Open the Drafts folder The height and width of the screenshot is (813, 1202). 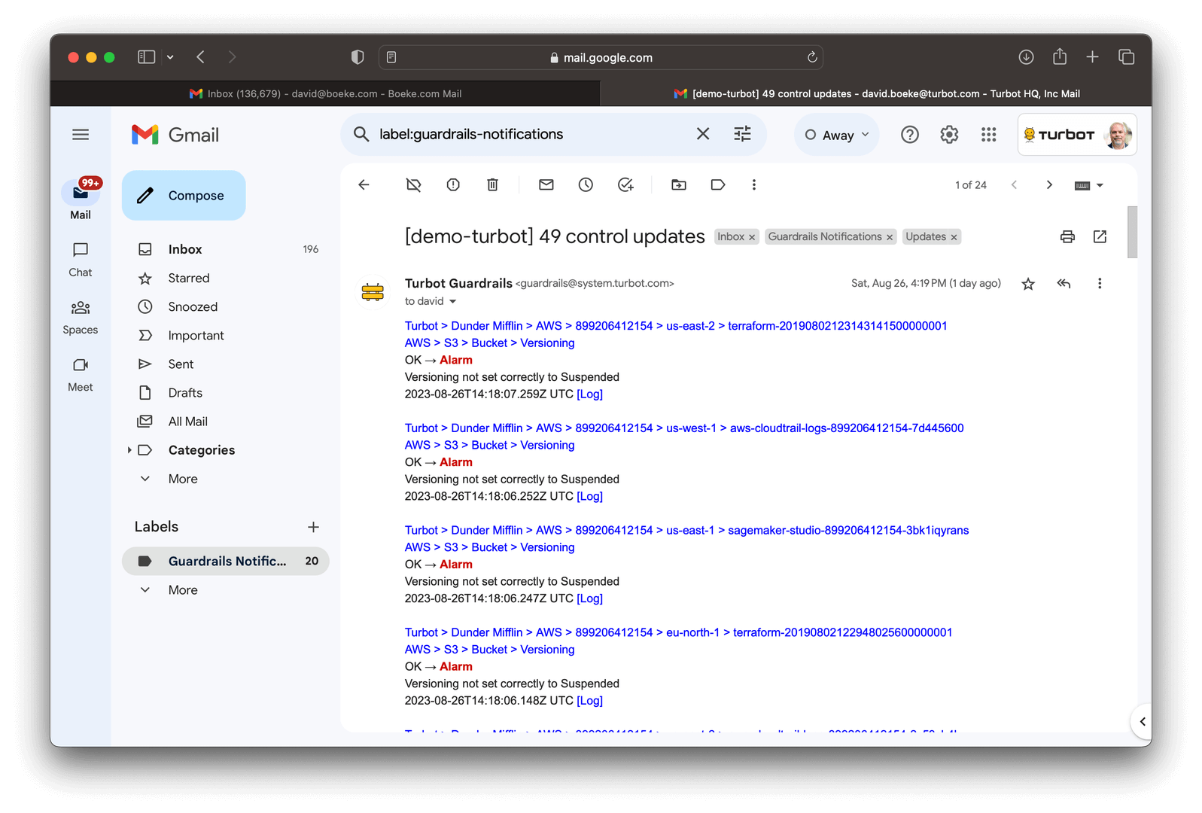click(226, 393)
